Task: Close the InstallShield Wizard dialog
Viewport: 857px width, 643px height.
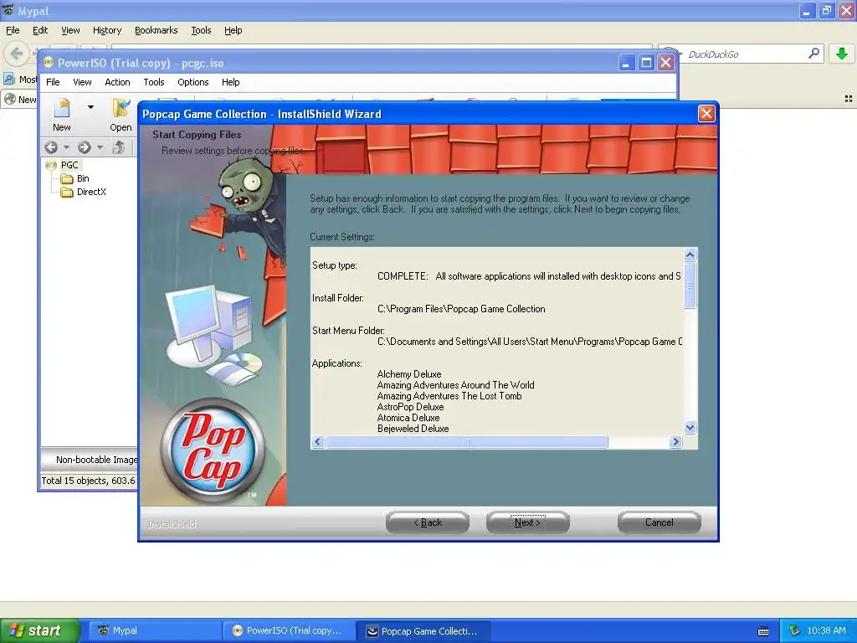Action: point(706,114)
